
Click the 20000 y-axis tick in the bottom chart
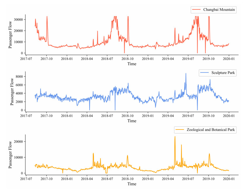click(18, 141)
